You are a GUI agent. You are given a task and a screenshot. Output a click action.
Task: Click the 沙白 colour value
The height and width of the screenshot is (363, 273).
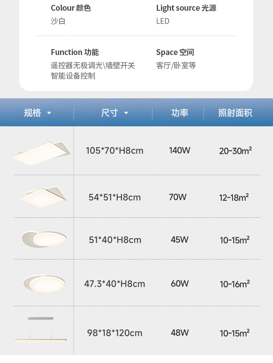[x=58, y=21]
